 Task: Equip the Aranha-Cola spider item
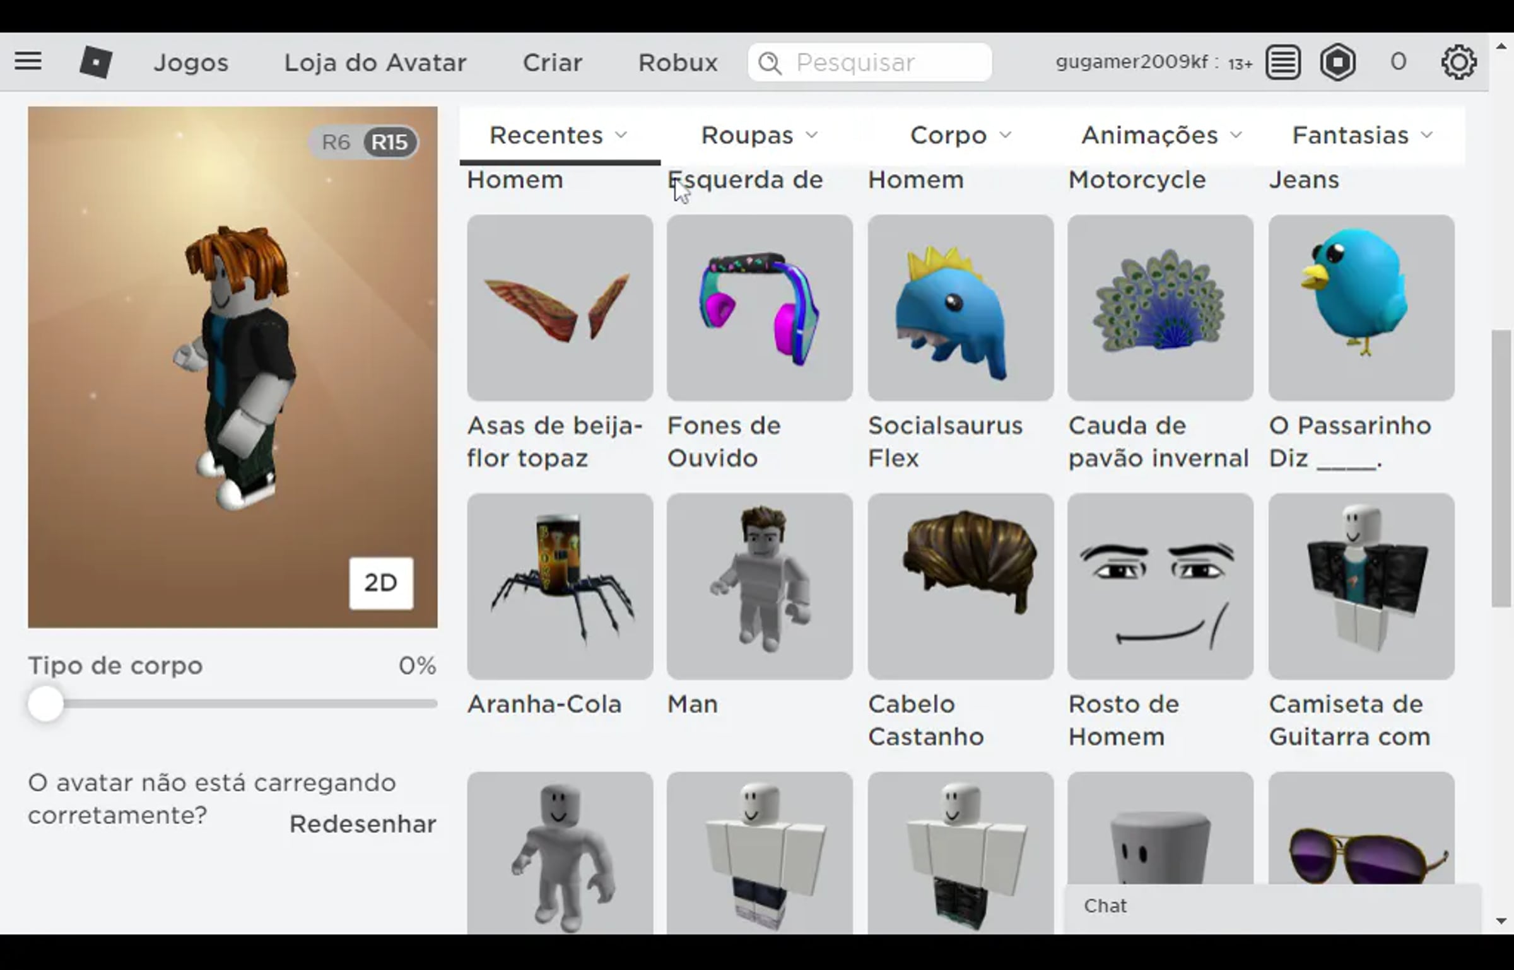click(x=560, y=587)
